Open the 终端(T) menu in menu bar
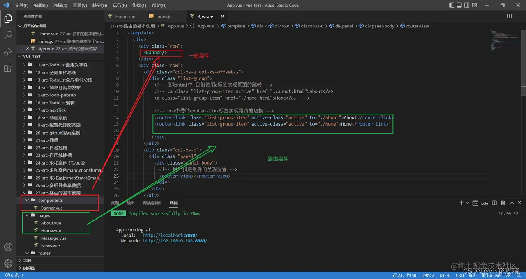 (139, 5)
